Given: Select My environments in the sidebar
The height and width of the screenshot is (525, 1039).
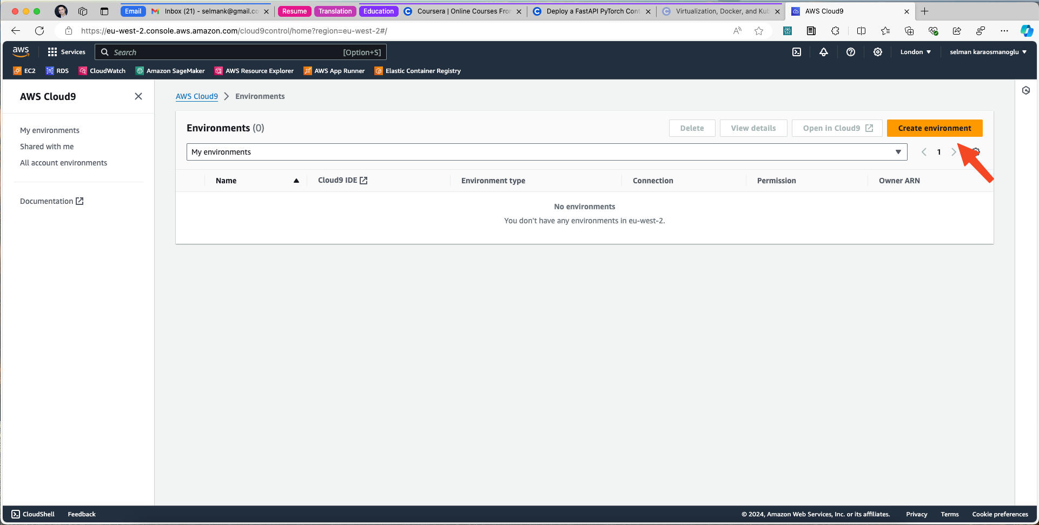Looking at the screenshot, I should pos(50,130).
